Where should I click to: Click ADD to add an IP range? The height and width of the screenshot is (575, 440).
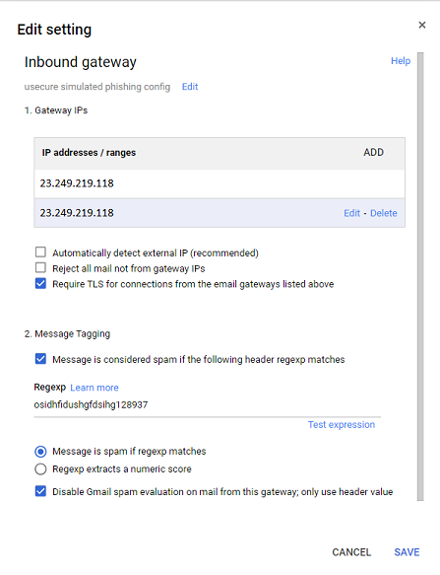(x=373, y=152)
